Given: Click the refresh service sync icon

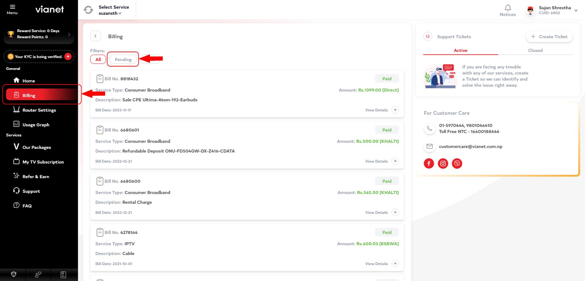Looking at the screenshot, I should pyautogui.click(x=88, y=10).
